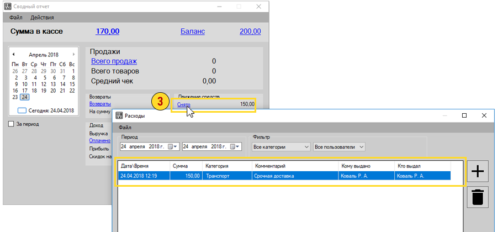Expand the Все категории dropdown
Screen dimensions: 497x232
pyautogui.click(x=306, y=147)
